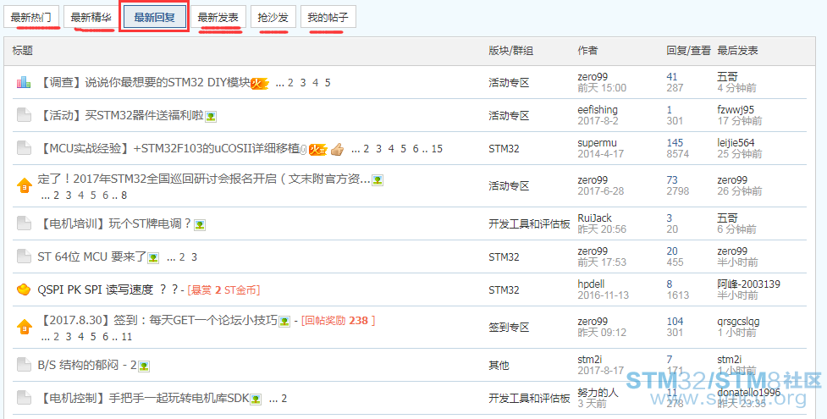Open thread 手把手一起玩转电机库SDK
Image resolution: width=827 pixels, height=419 pixels.
[x=143, y=398]
